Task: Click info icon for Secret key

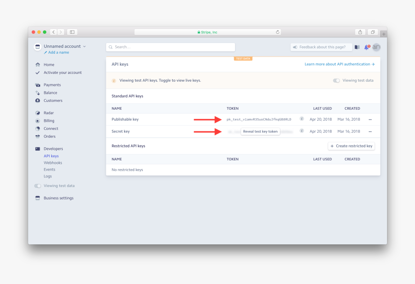Action: tap(302, 131)
